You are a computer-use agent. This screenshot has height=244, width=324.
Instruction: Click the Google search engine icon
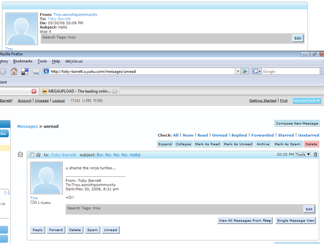[256, 71]
